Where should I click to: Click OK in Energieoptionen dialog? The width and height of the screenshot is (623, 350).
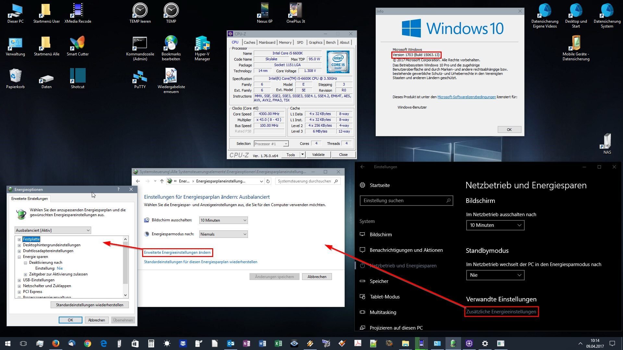[70, 320]
